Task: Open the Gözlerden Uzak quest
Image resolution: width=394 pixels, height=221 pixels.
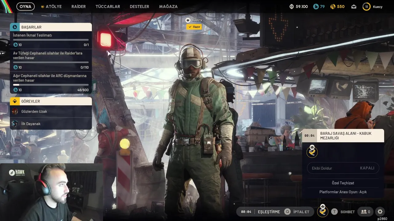Action: 51,111
